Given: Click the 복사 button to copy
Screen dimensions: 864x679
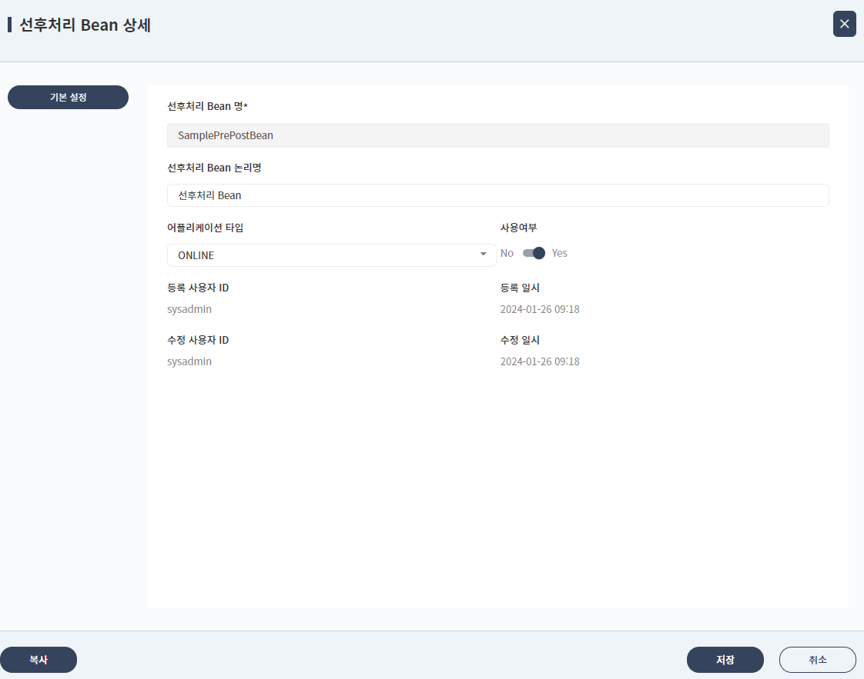Looking at the screenshot, I should [x=39, y=659].
